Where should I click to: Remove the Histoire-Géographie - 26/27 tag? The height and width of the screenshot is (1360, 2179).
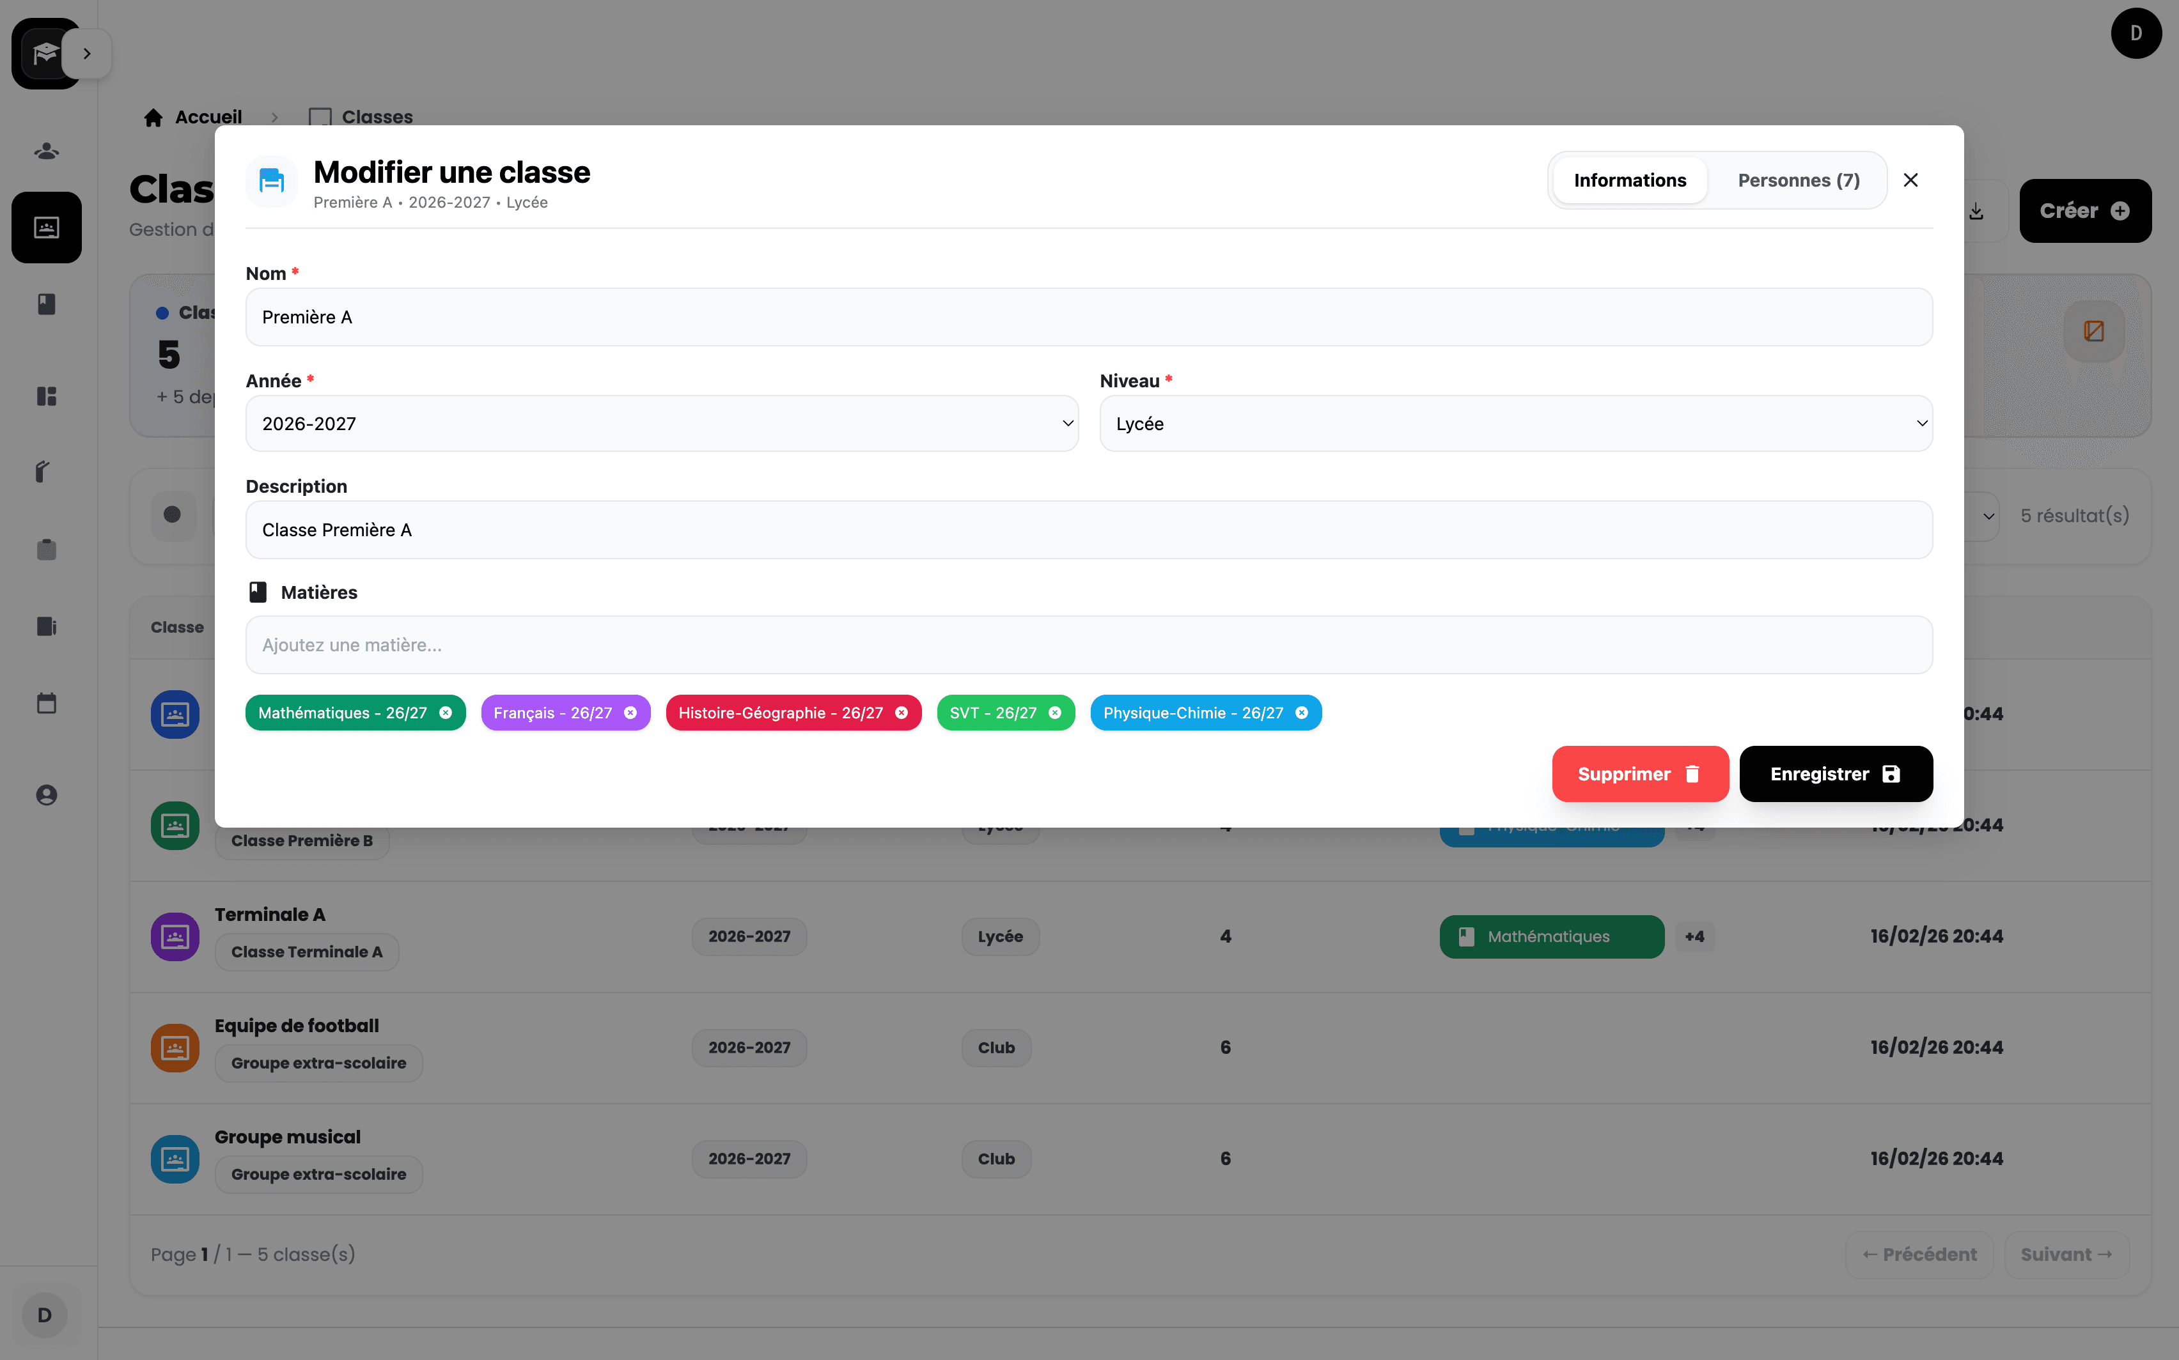[902, 713]
